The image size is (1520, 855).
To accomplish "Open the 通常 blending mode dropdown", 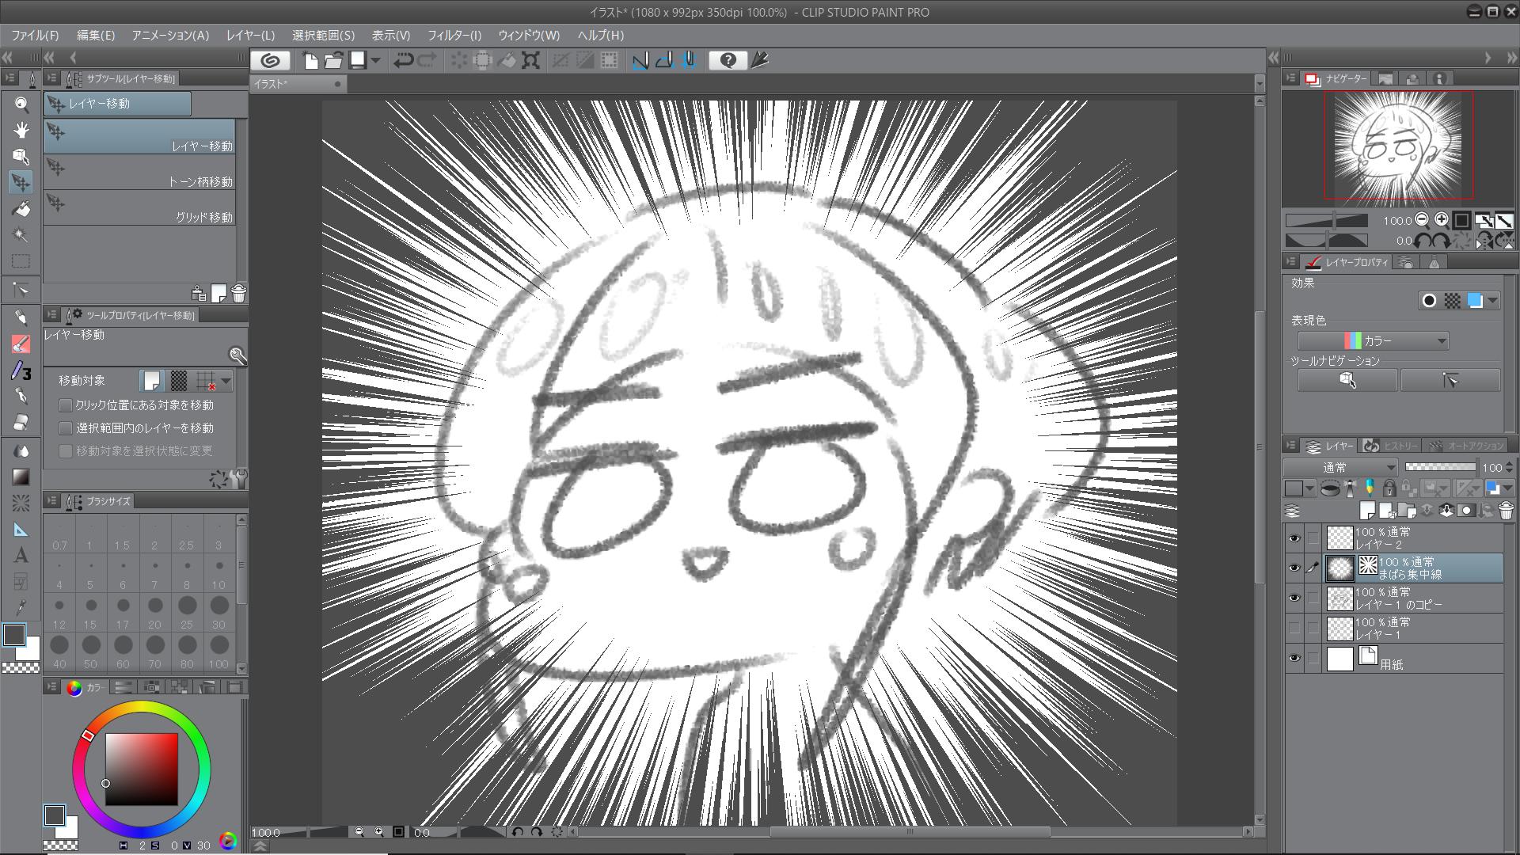I will tap(1341, 468).
